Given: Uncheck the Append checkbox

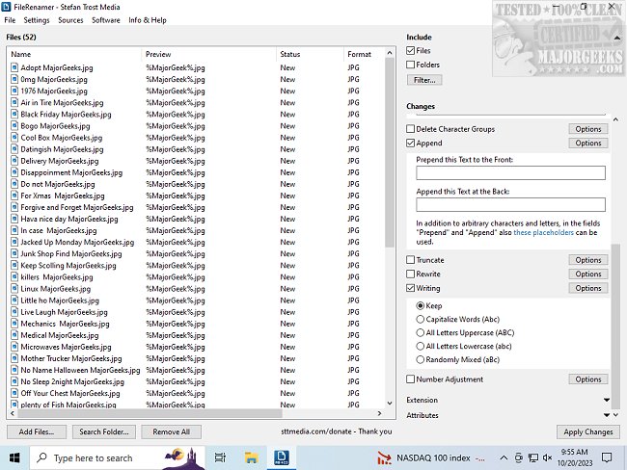Looking at the screenshot, I should tap(410, 143).
